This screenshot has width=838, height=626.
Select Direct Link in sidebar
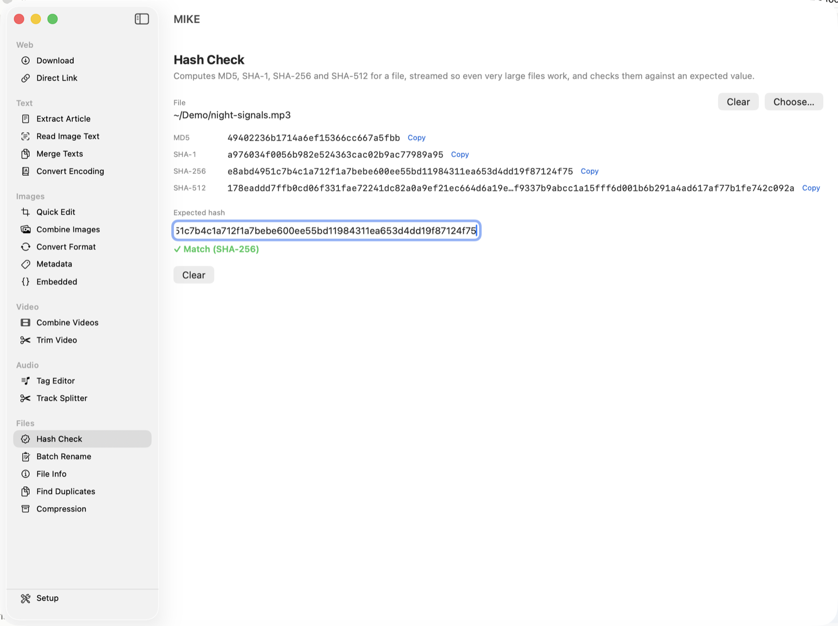[x=57, y=78]
